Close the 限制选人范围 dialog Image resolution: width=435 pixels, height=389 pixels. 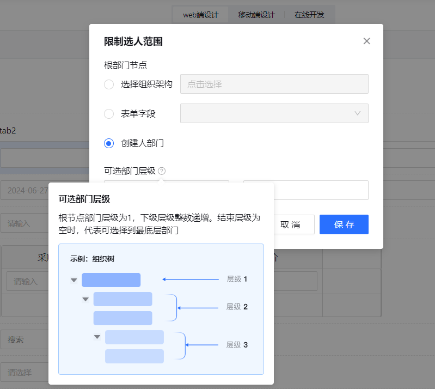point(366,41)
